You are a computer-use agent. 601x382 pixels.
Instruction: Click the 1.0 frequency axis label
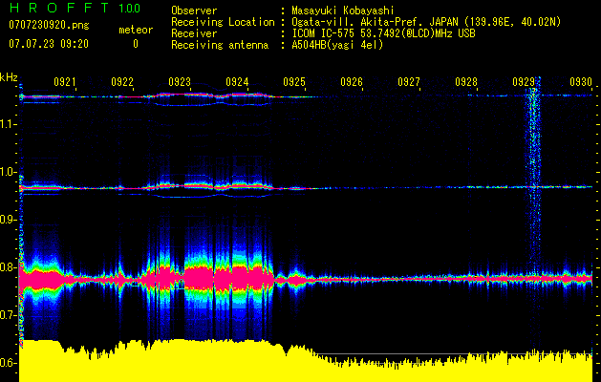(x=9, y=172)
